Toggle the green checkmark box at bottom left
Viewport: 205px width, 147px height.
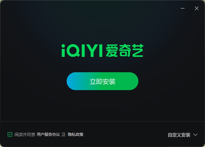click(x=10, y=134)
